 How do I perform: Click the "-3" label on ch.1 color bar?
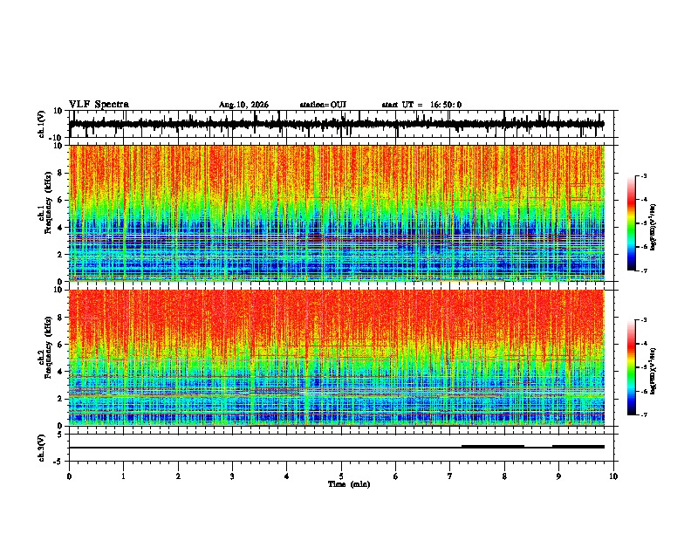point(643,175)
